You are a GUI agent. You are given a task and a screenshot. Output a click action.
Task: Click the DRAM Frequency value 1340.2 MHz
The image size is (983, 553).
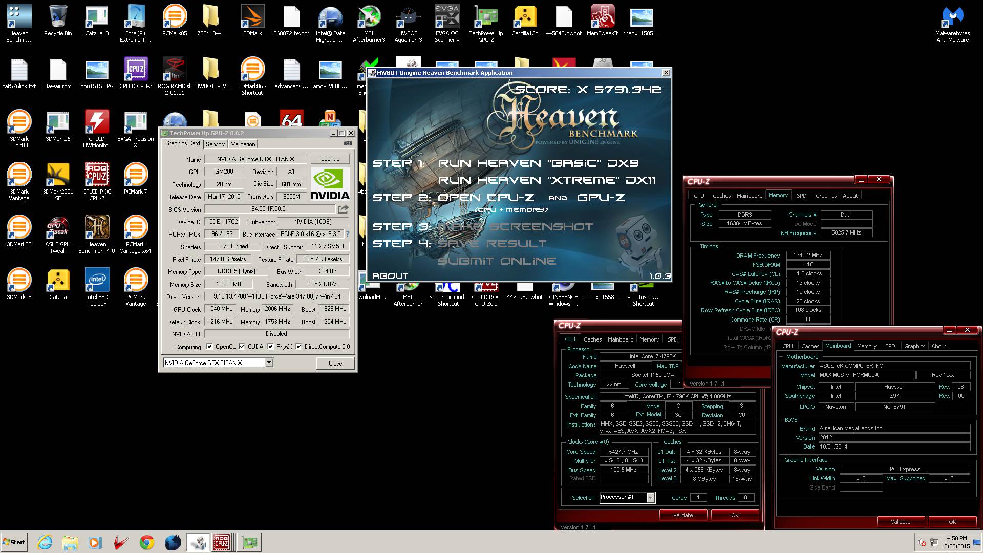point(808,255)
